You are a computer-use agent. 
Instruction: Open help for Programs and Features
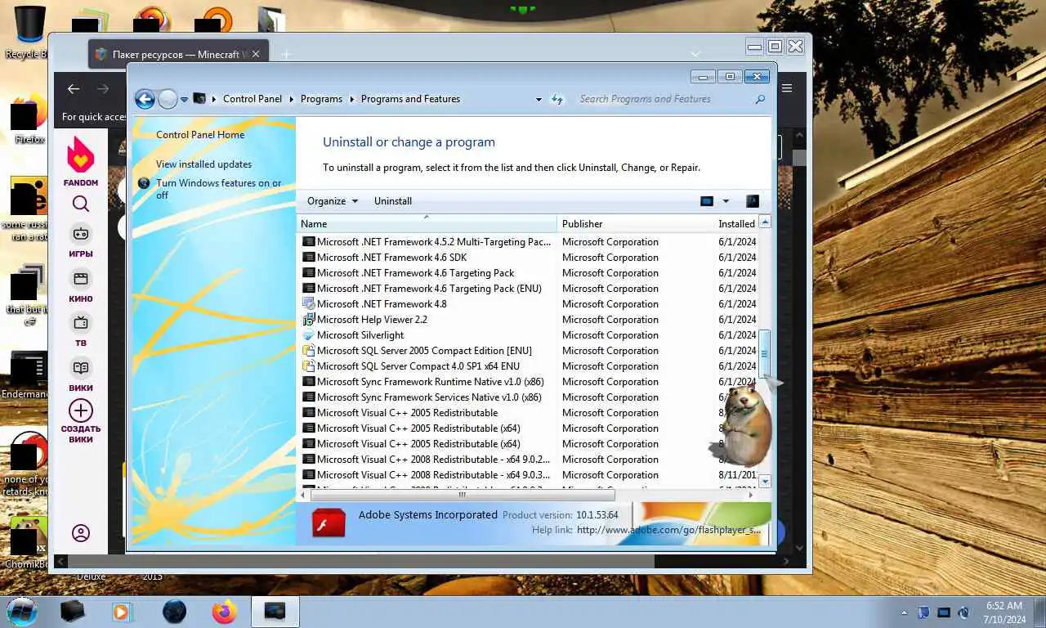753,201
